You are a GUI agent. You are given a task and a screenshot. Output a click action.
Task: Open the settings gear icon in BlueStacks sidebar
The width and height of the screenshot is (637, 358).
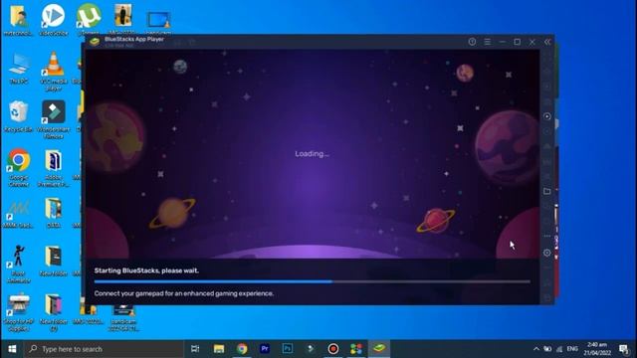click(x=547, y=253)
